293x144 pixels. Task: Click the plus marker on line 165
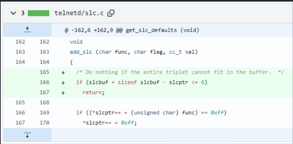click(63, 72)
